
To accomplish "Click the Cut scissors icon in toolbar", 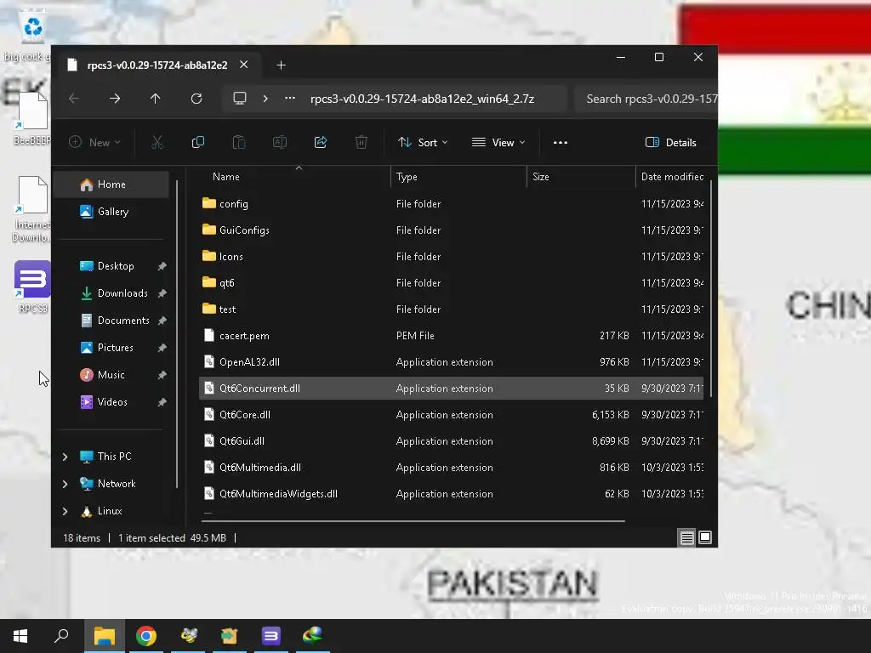I will point(157,143).
